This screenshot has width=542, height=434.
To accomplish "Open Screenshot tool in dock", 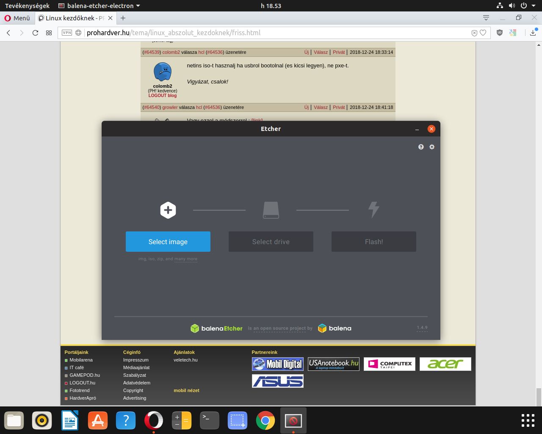I will (x=238, y=420).
